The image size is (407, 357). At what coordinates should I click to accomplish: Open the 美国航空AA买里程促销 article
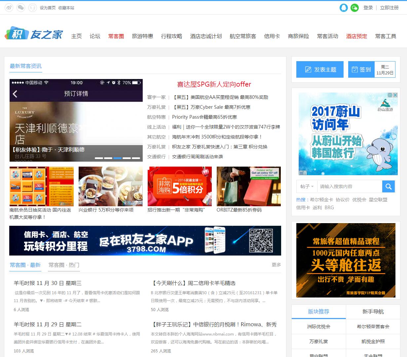[220, 97]
